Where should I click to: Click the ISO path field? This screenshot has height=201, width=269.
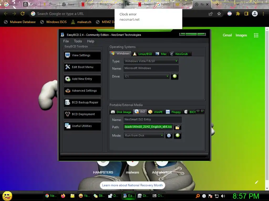coord(148,127)
